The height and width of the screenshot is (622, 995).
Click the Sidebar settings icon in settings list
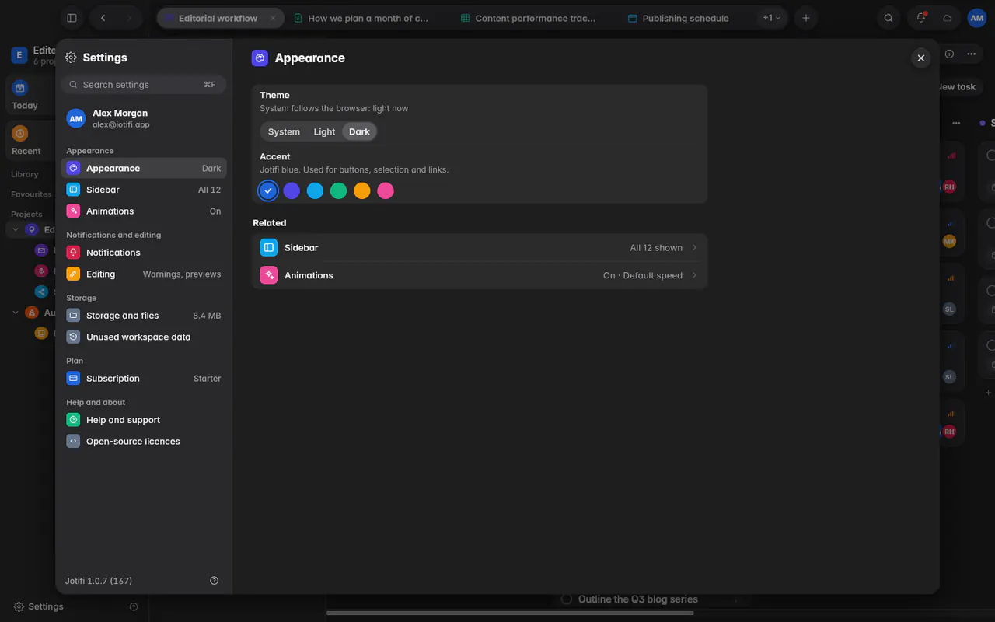[73, 190]
